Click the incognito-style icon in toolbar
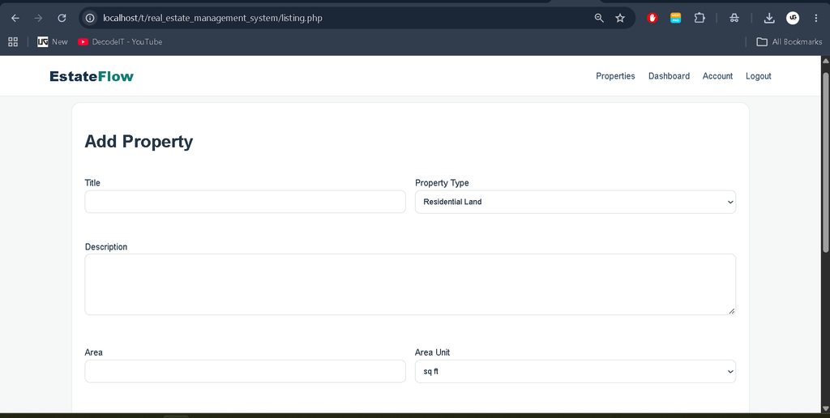 click(x=734, y=18)
